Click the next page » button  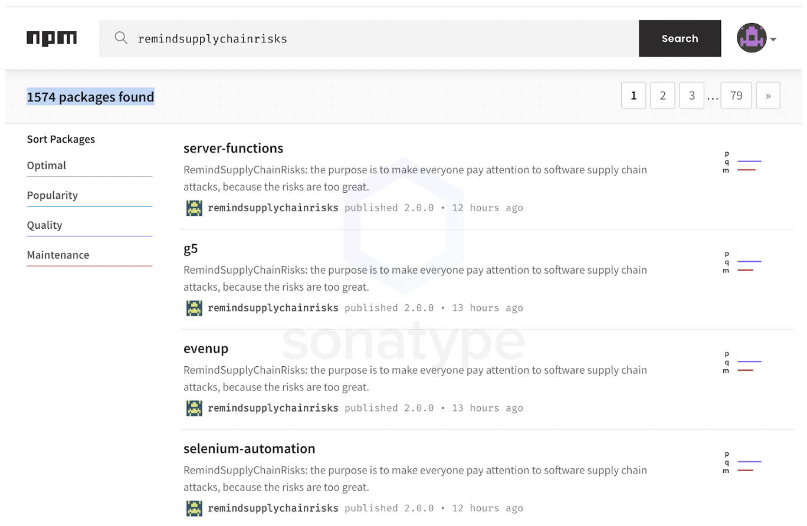click(x=768, y=96)
